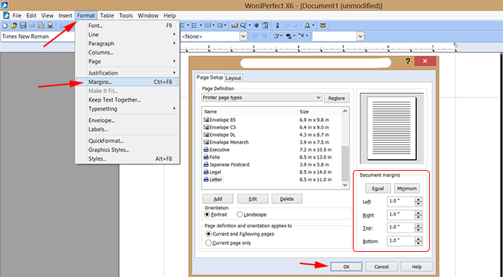Open the Times New Roman font box
This screenshot has width=503, height=277.
(38, 37)
